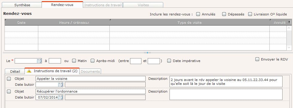
Task: Tick the Annulés checkbox
Action: click(x=198, y=14)
